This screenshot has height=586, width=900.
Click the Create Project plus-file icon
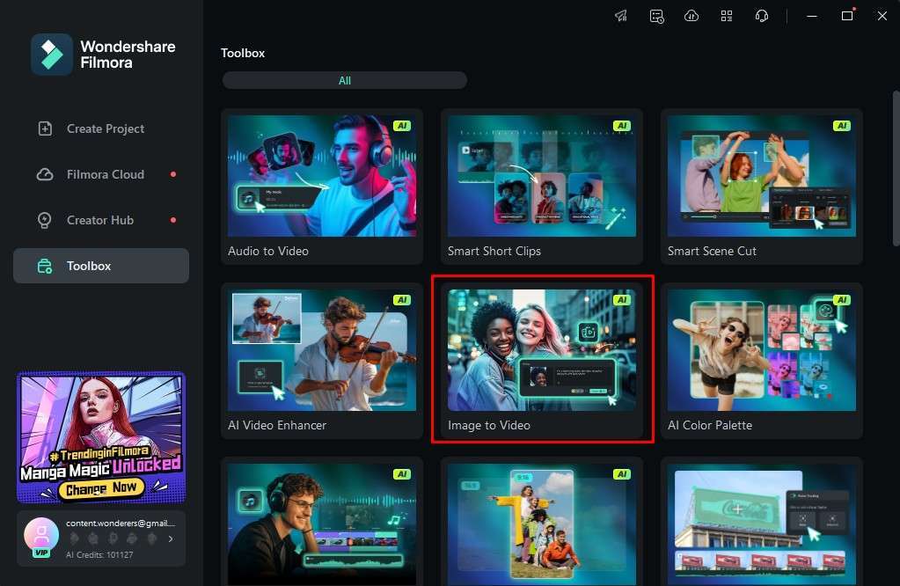point(45,128)
